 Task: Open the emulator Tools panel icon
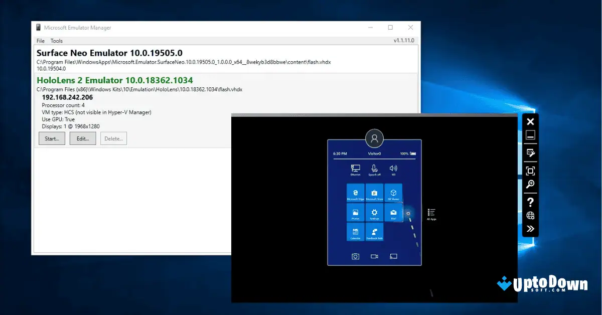530,152
